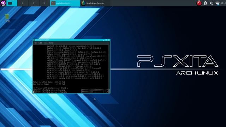
Task: Open the terminal Tabs menu
Action: click(46, 43)
